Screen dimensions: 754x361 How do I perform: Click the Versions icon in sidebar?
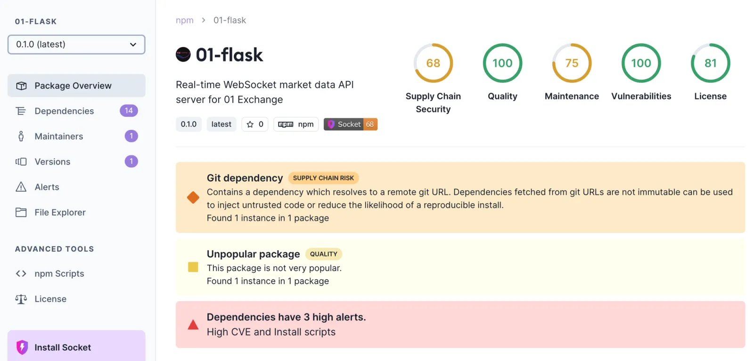pos(21,162)
